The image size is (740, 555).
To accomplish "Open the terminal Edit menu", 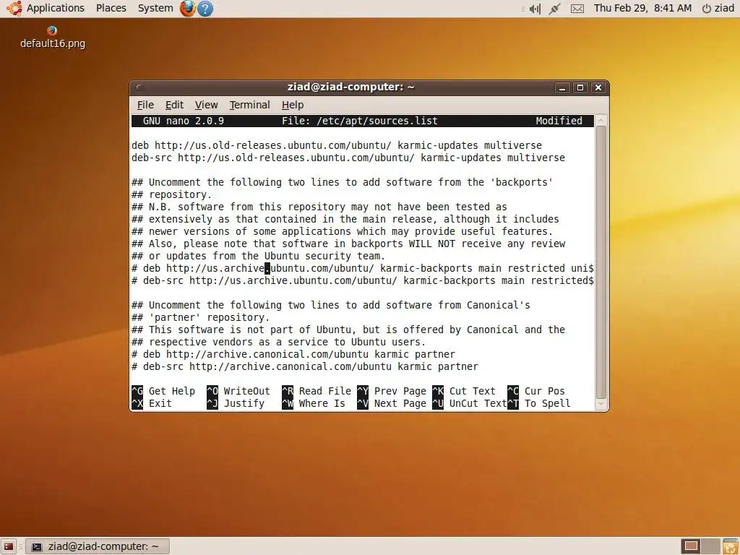I will [x=174, y=105].
